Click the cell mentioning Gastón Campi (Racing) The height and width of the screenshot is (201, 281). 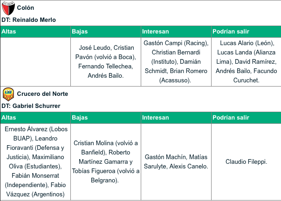(x=176, y=62)
